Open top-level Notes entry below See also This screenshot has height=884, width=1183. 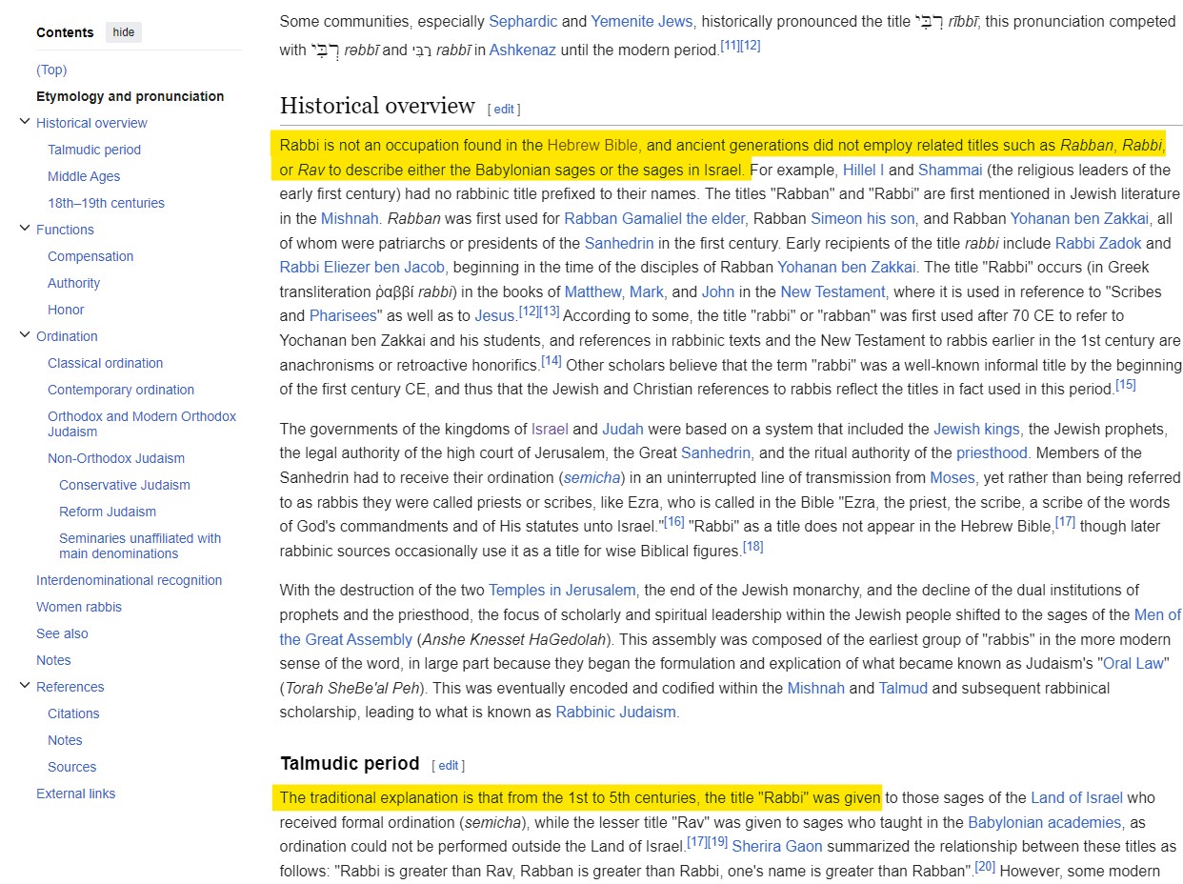coord(53,660)
